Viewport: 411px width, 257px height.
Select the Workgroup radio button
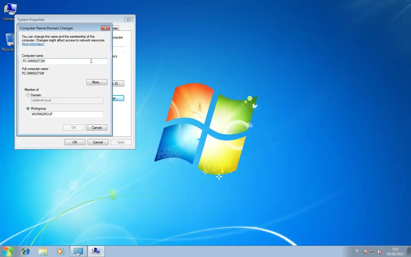[x=28, y=109]
